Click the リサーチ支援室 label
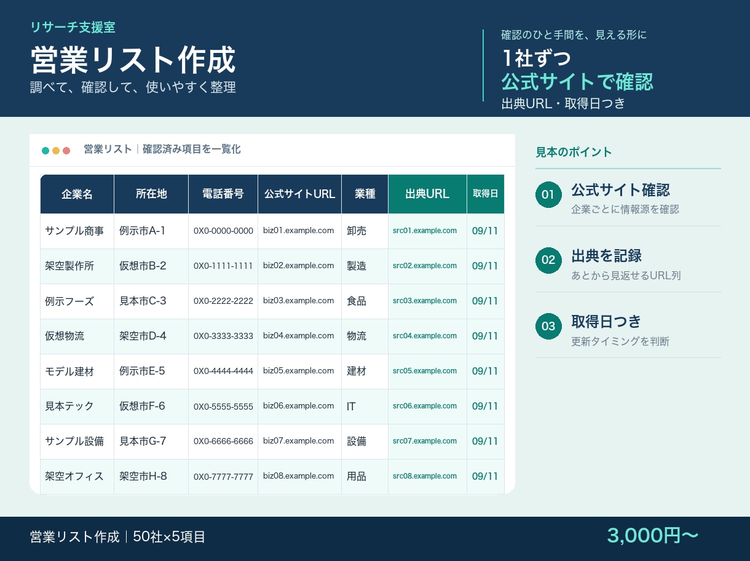Viewport: 750px width, 561px height. (x=73, y=27)
